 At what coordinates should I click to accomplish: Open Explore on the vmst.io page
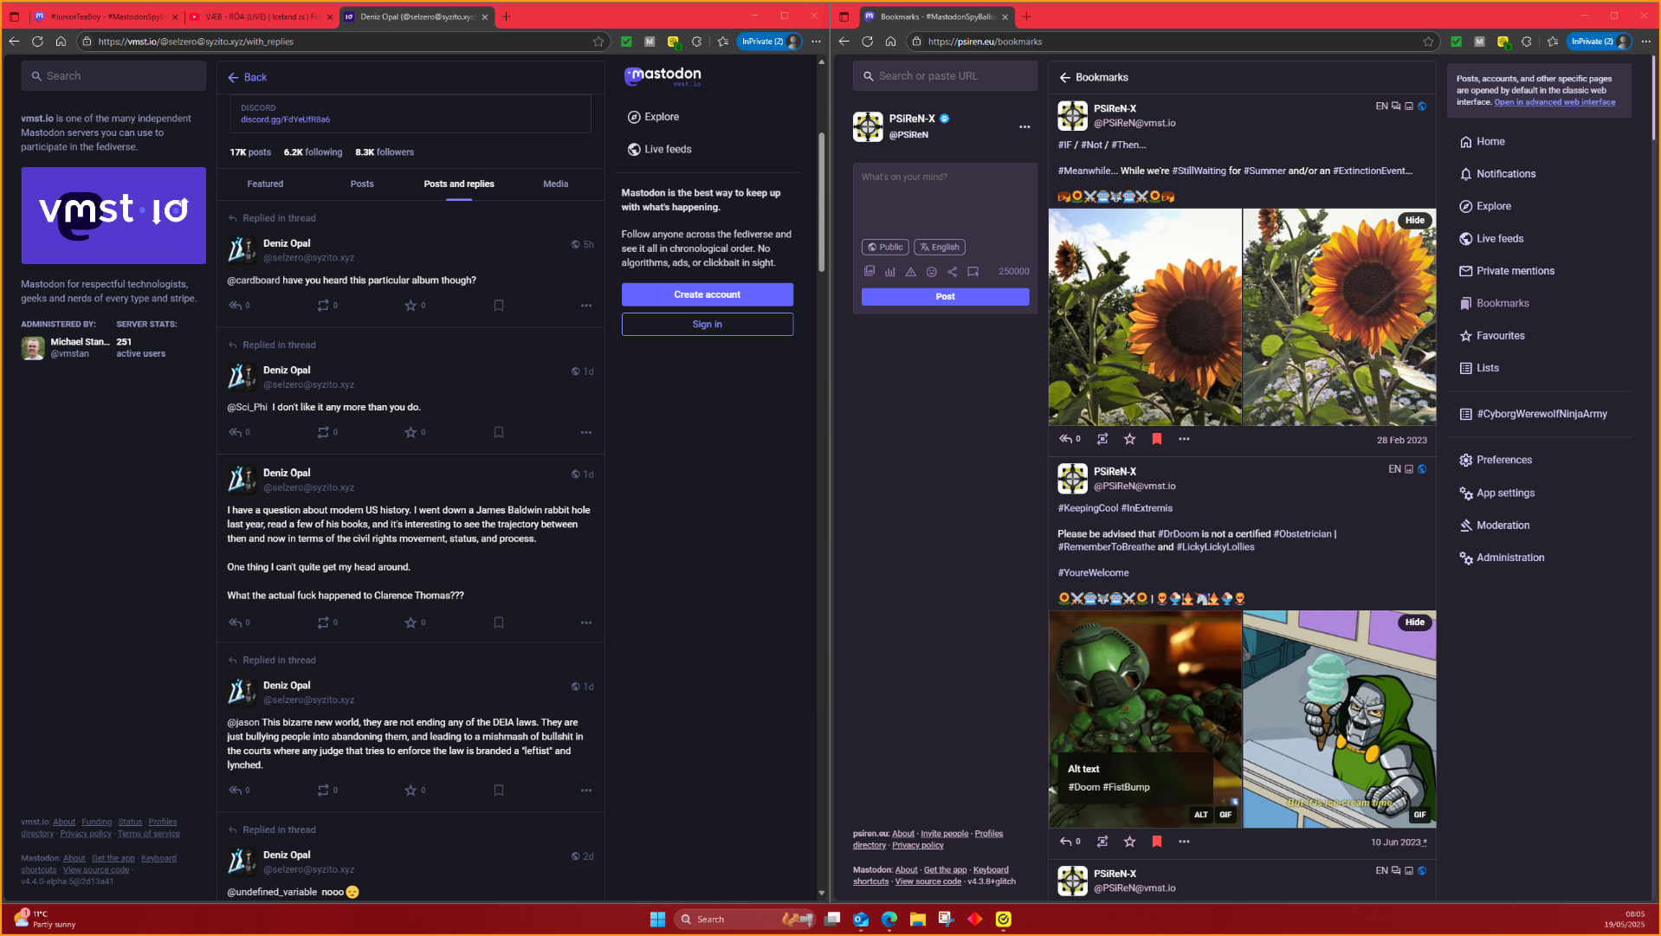click(653, 117)
